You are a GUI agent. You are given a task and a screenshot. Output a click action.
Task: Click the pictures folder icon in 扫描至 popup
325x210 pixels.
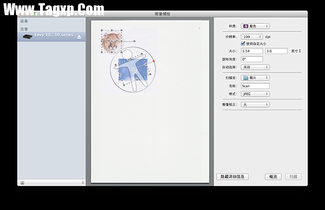[x=246, y=78]
